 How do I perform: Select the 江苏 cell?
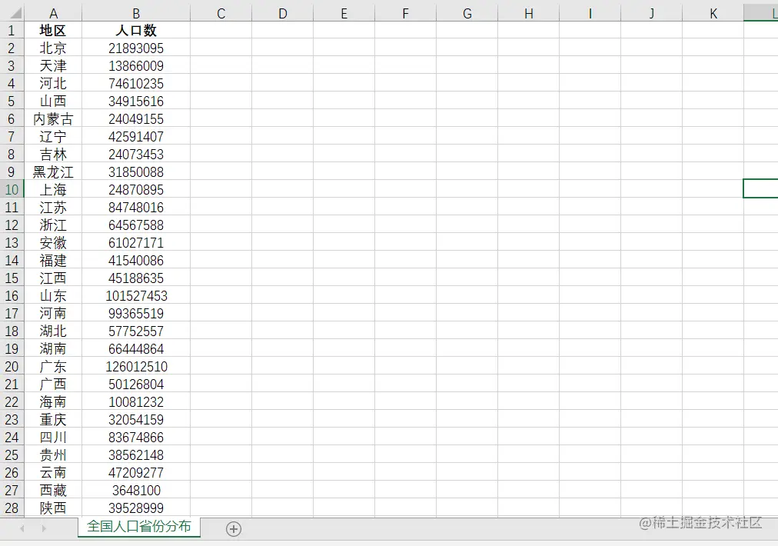[53, 208]
